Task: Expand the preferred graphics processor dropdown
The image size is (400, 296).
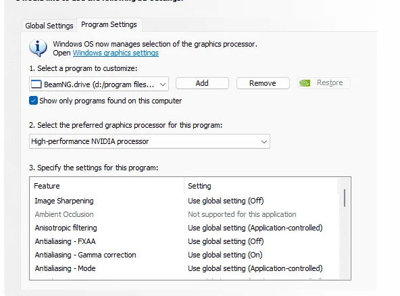Action: 149,141
